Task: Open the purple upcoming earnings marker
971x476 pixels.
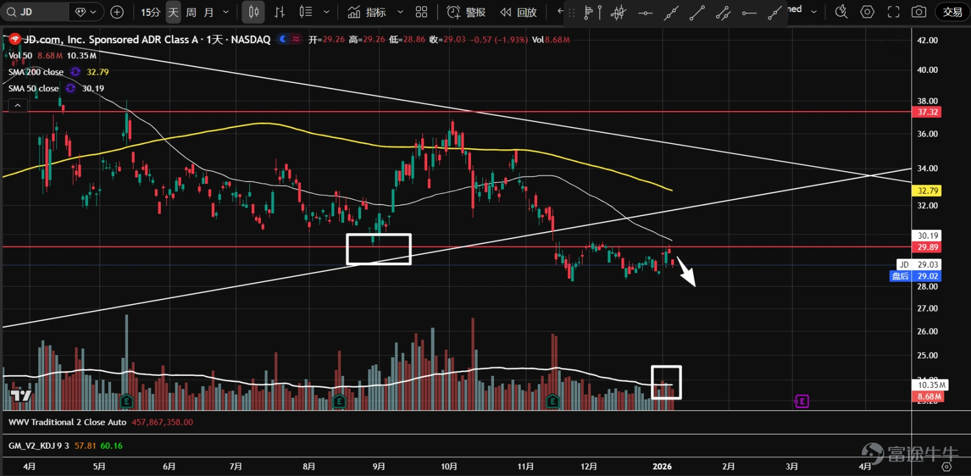Action: pyautogui.click(x=802, y=401)
